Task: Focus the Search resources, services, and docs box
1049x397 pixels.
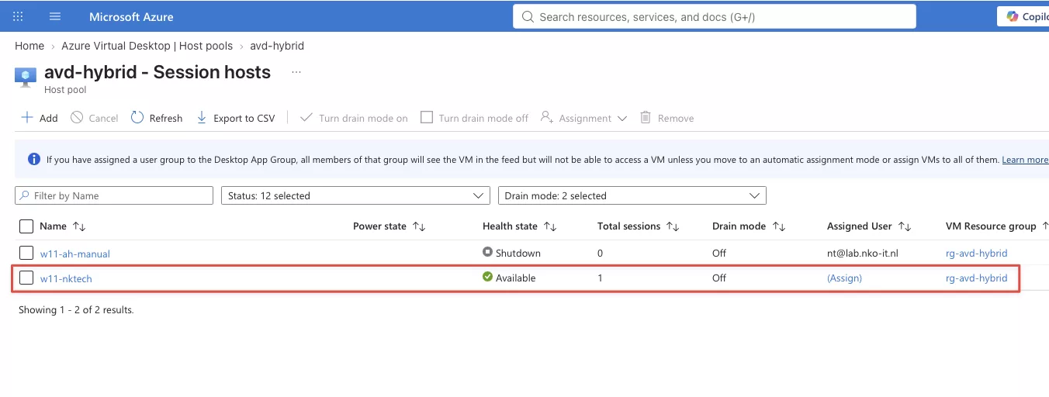Action: click(x=715, y=16)
